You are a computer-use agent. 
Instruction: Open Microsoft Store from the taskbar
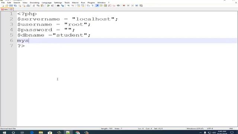point(50,133)
